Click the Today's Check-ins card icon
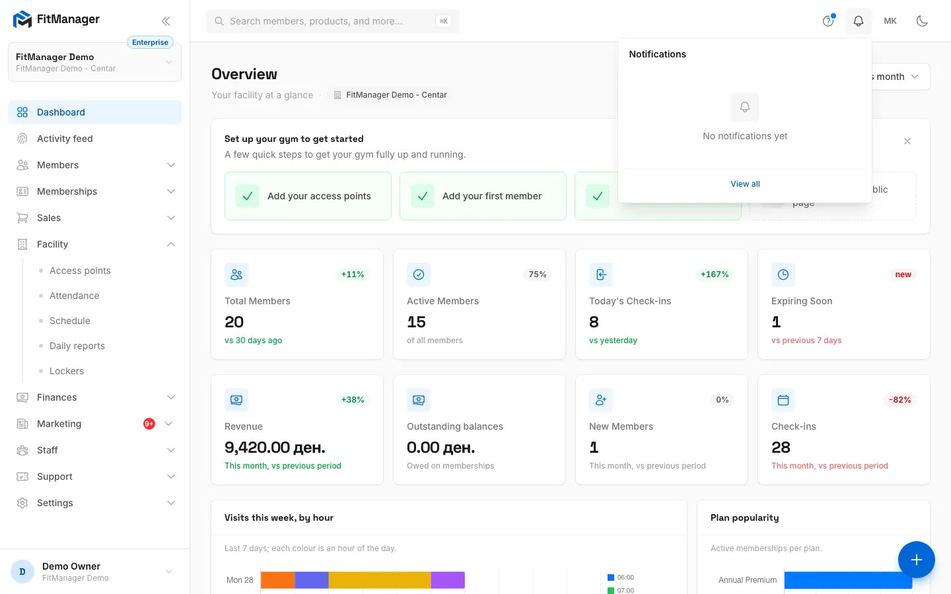Image resolution: width=951 pixels, height=594 pixels. 601,275
